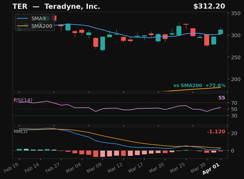Select the SMA9 legend entry
The width and height of the screenshot is (244, 179).
point(31,18)
